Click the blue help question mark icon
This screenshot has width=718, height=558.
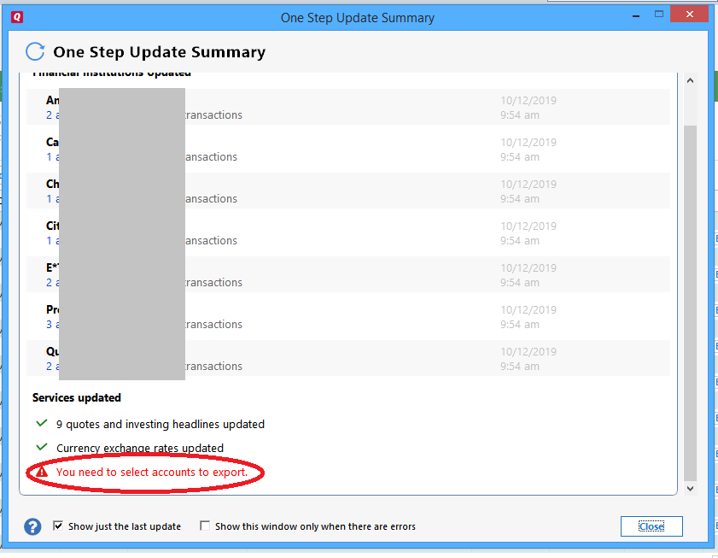32,527
